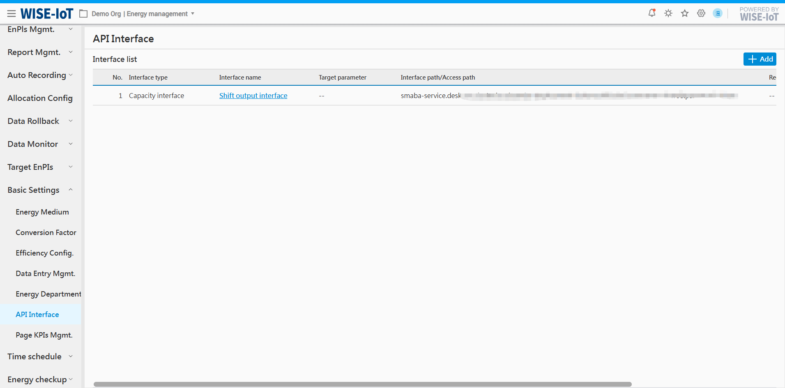Open the Shift output interface link

click(x=253, y=96)
